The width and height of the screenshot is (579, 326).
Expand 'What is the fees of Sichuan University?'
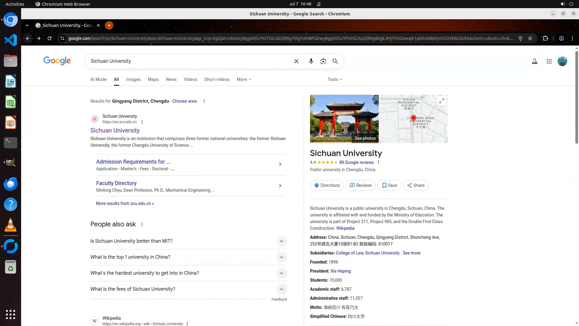(x=281, y=289)
